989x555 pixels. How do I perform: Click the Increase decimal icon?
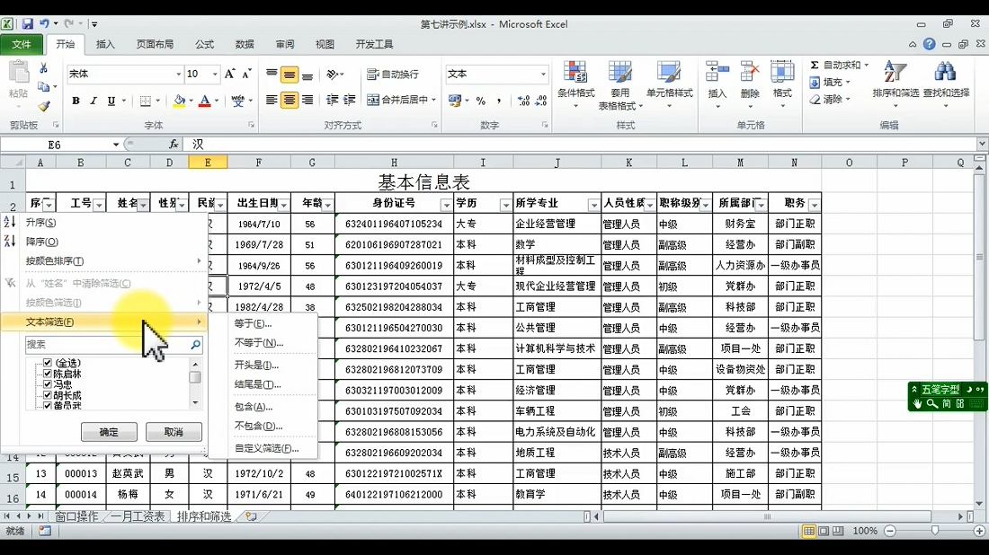pyautogui.click(x=523, y=101)
